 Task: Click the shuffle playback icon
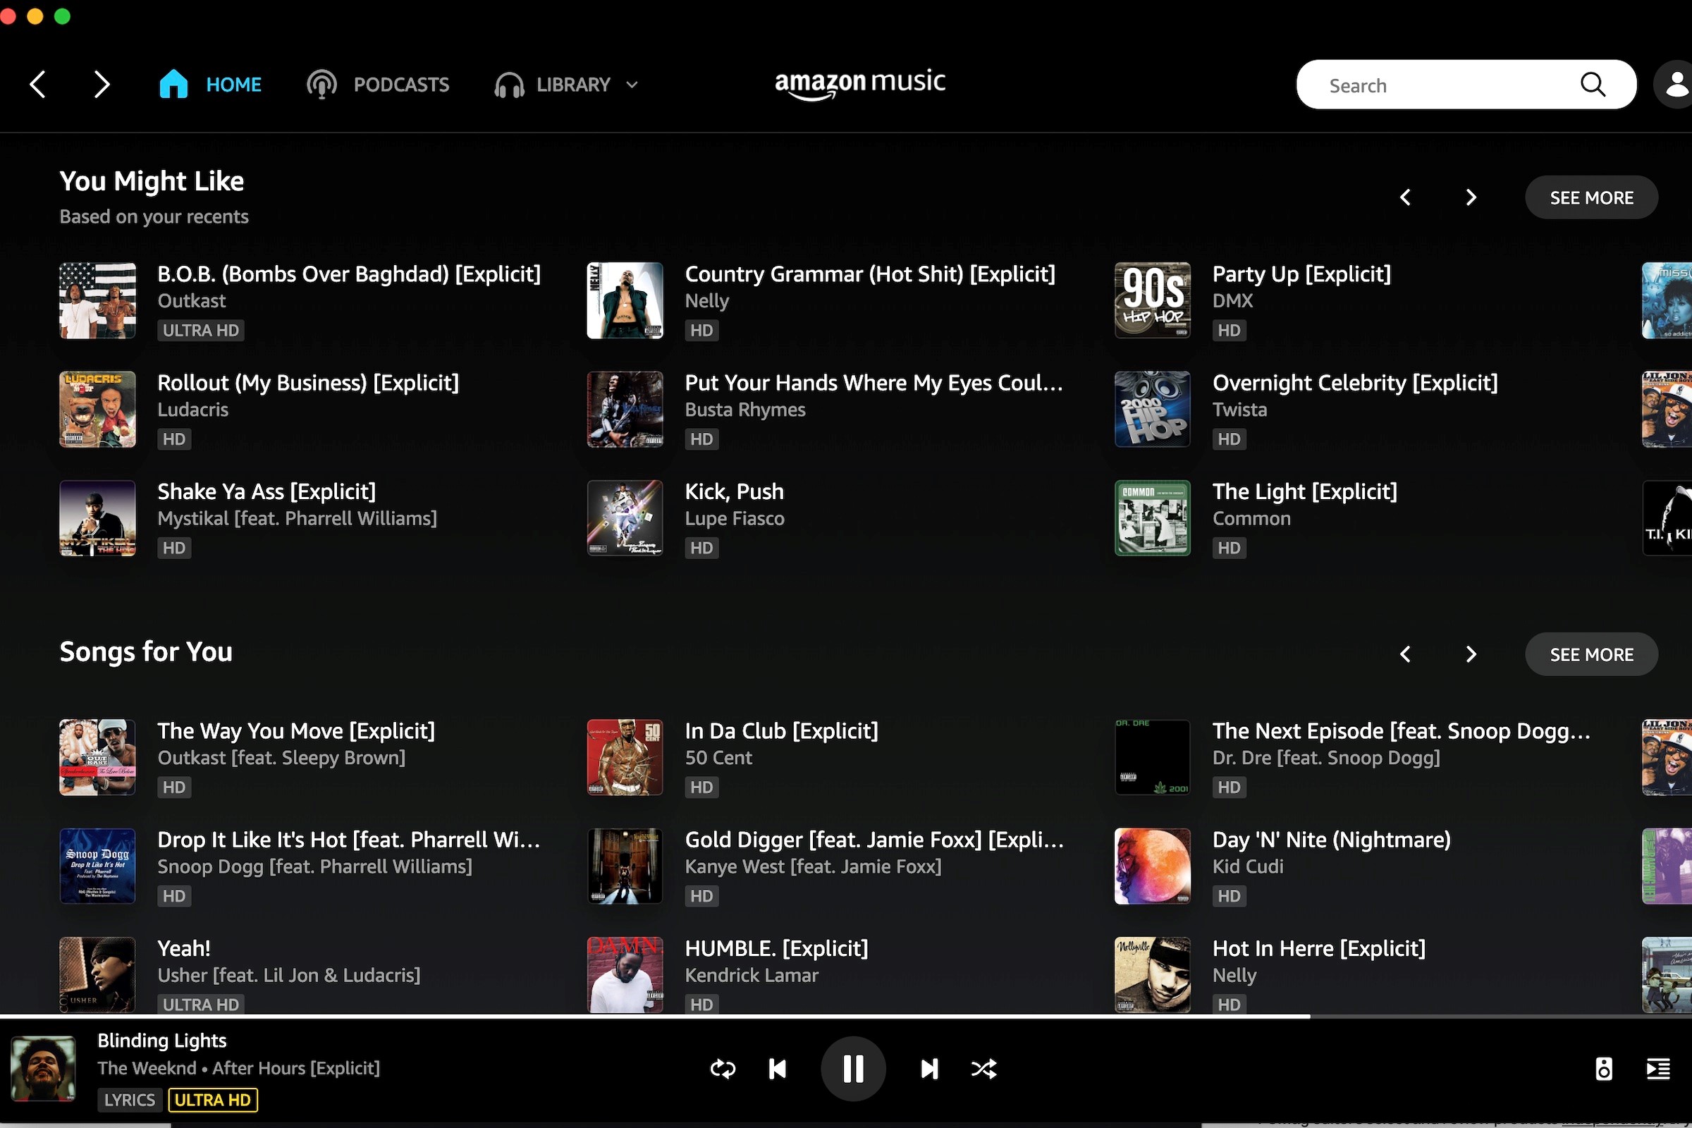point(984,1069)
